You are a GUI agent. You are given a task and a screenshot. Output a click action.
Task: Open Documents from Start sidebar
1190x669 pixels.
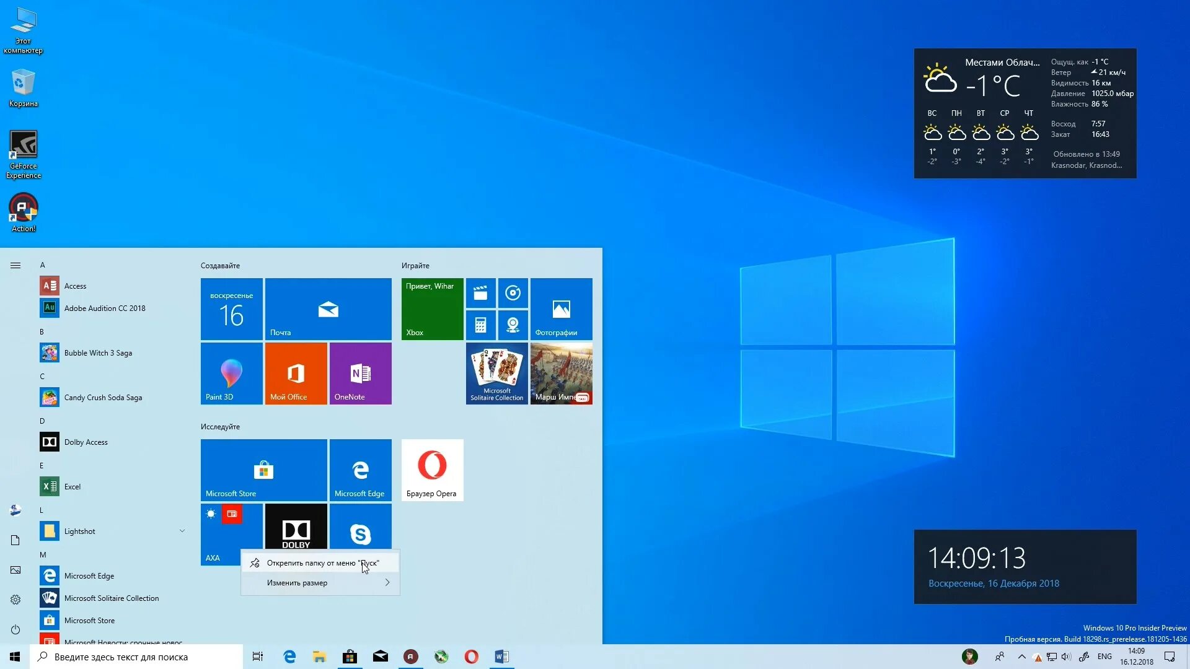[15, 540]
